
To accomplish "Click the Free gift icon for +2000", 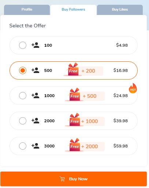I will click(74, 145).
